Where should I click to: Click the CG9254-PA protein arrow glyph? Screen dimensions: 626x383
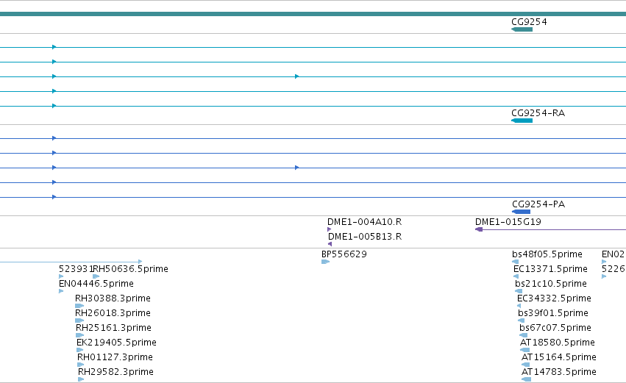click(x=521, y=212)
